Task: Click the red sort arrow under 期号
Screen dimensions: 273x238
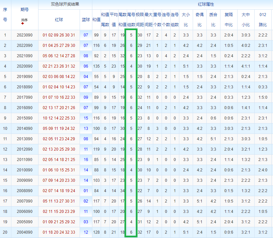Action: (23, 23)
